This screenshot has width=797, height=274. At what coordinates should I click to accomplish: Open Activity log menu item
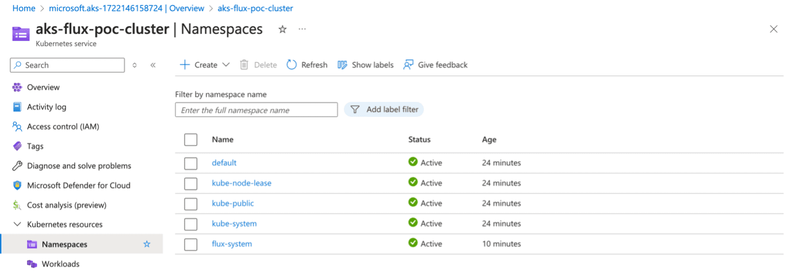click(x=47, y=107)
